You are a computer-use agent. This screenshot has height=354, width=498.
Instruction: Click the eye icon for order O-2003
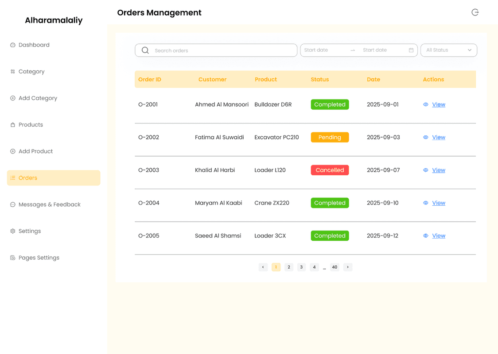425,170
